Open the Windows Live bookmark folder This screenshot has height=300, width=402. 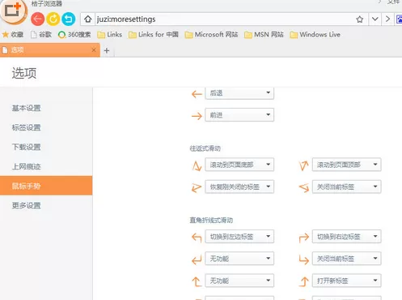point(315,35)
